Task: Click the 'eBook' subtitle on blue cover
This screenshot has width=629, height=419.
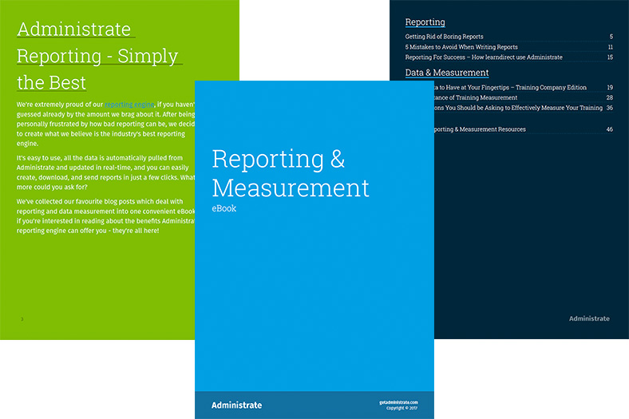Action: pos(224,208)
